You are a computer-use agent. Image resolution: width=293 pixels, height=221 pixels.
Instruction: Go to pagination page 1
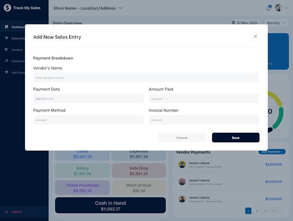[248, 211]
